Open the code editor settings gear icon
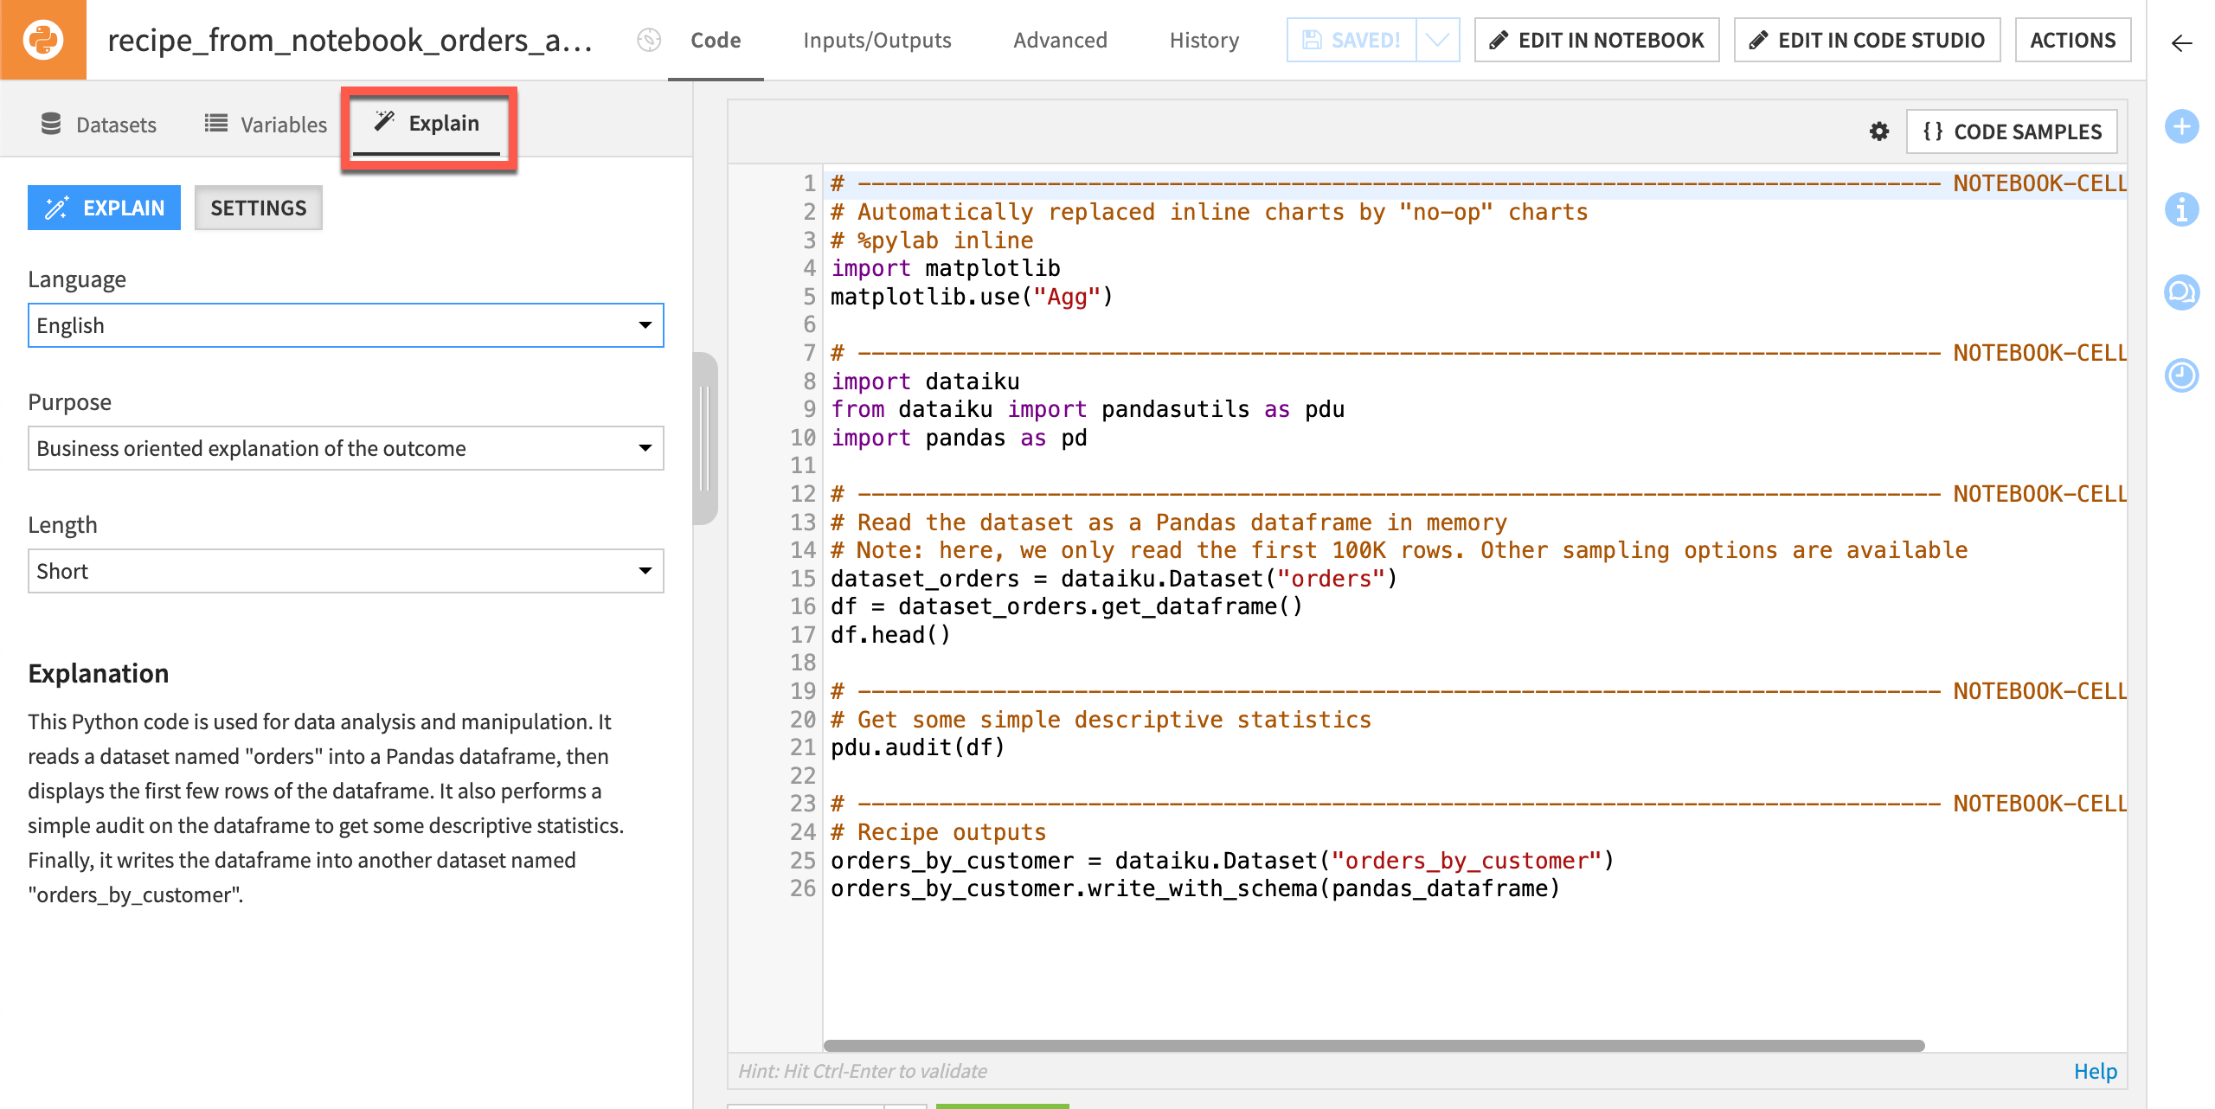The image size is (2215, 1109). click(x=1878, y=131)
